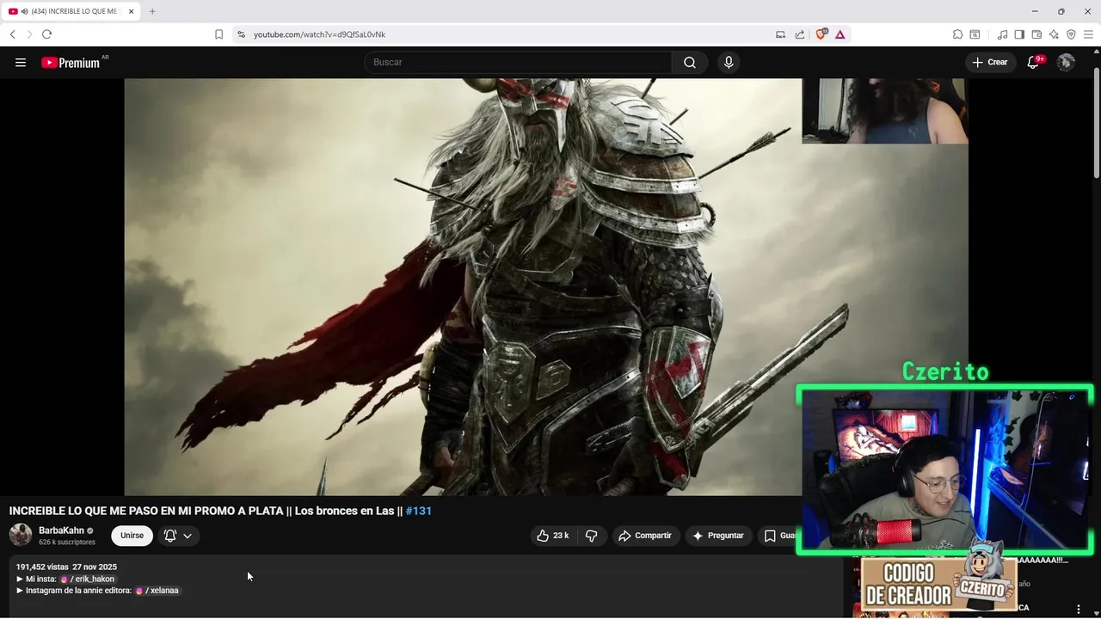Screen dimensions: 1101x619
Task: Open the Brave VPN shield icon
Action: pyautogui.click(x=1071, y=34)
